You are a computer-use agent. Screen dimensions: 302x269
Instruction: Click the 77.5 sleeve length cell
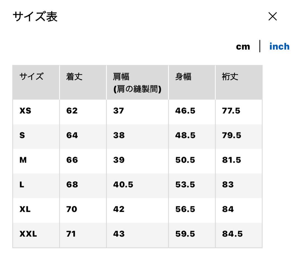click(x=231, y=111)
